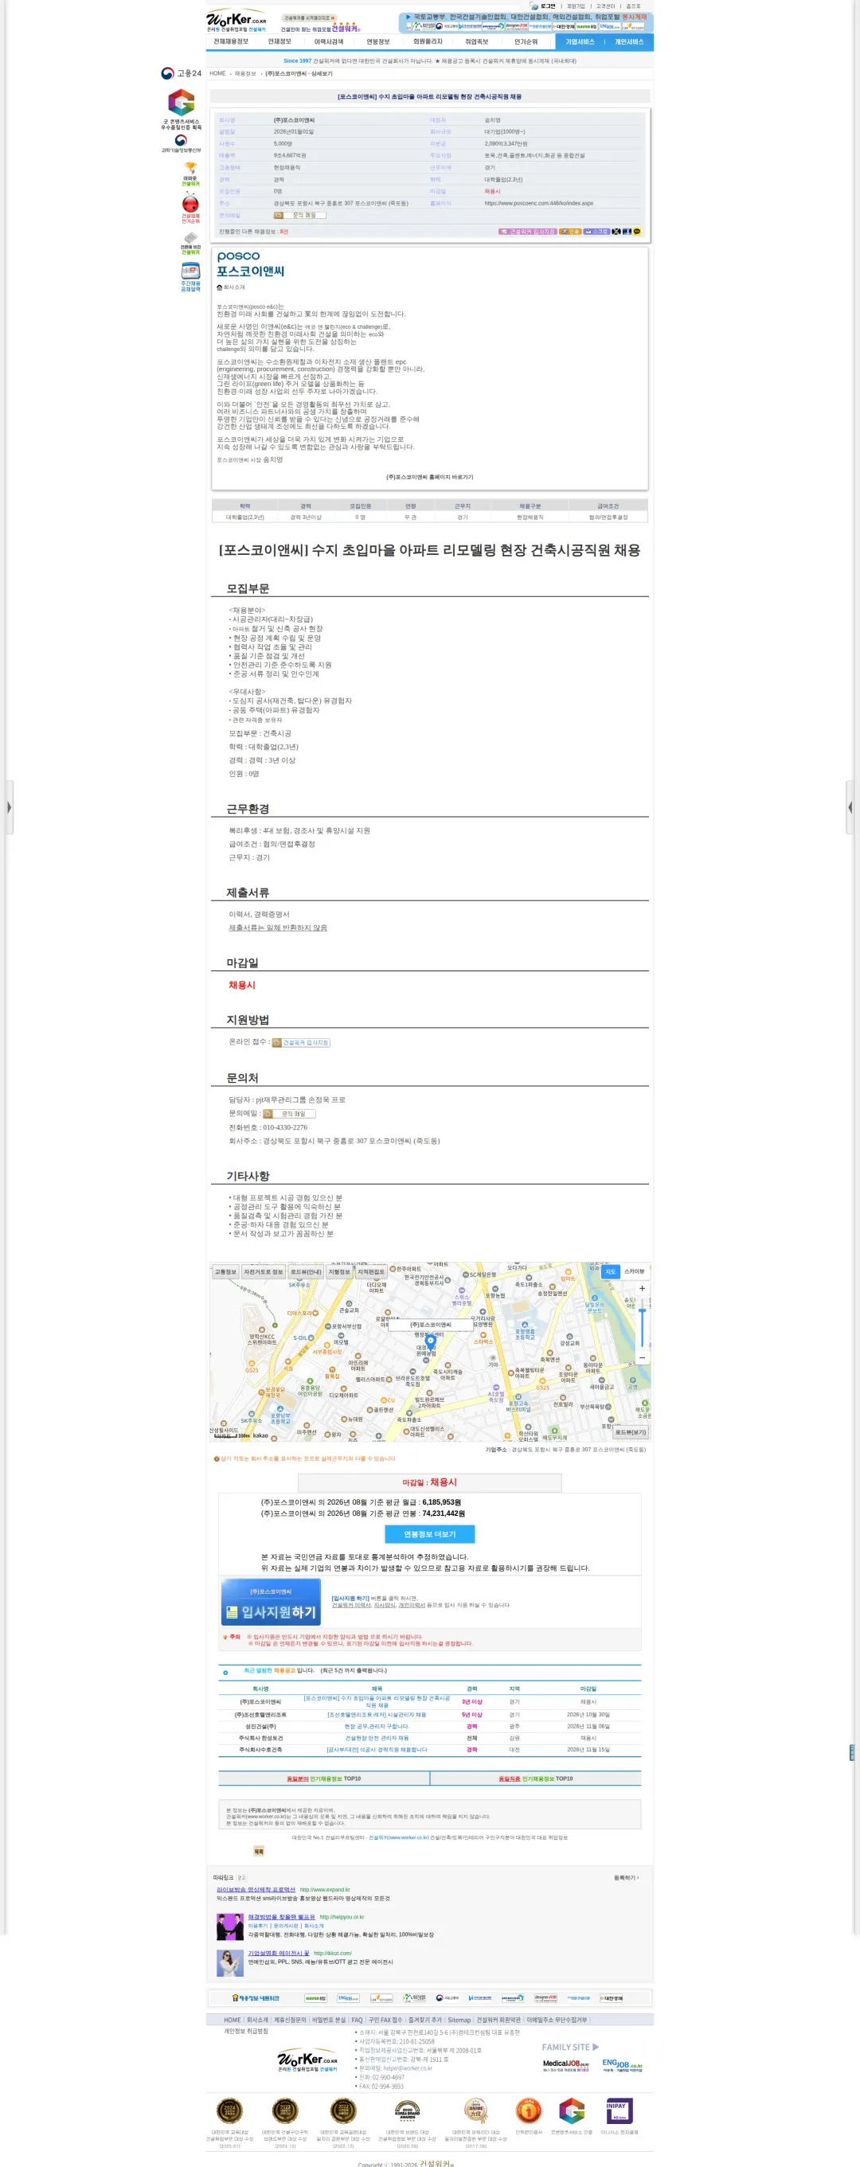The height and width of the screenshot is (2167, 860).
Task: Expand the left side panel arrow
Action: tap(9, 806)
